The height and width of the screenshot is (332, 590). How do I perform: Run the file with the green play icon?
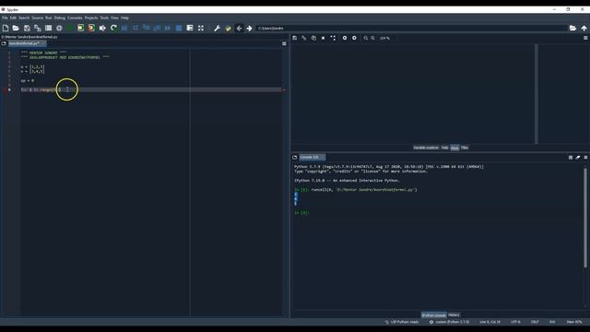tap(70, 28)
